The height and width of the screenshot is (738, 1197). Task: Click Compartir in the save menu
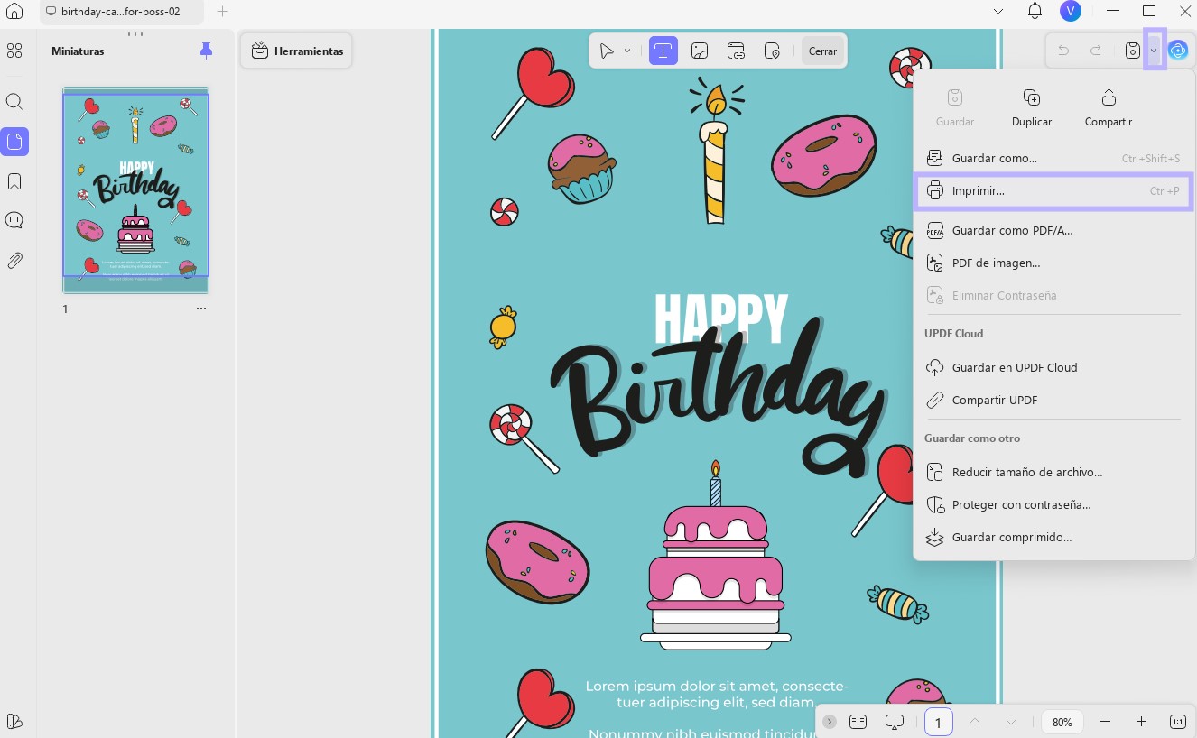coord(1109,106)
